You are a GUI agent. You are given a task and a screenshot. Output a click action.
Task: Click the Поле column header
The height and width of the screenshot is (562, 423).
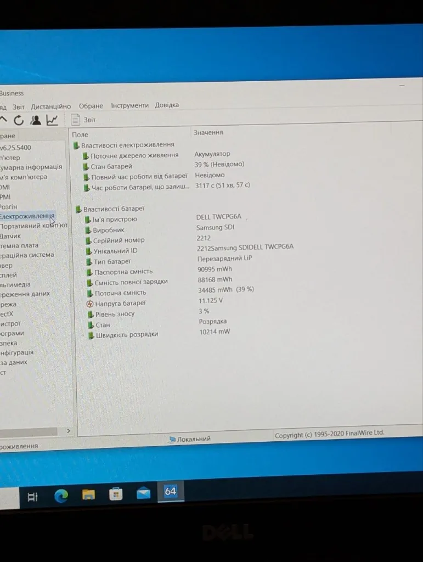(80, 135)
